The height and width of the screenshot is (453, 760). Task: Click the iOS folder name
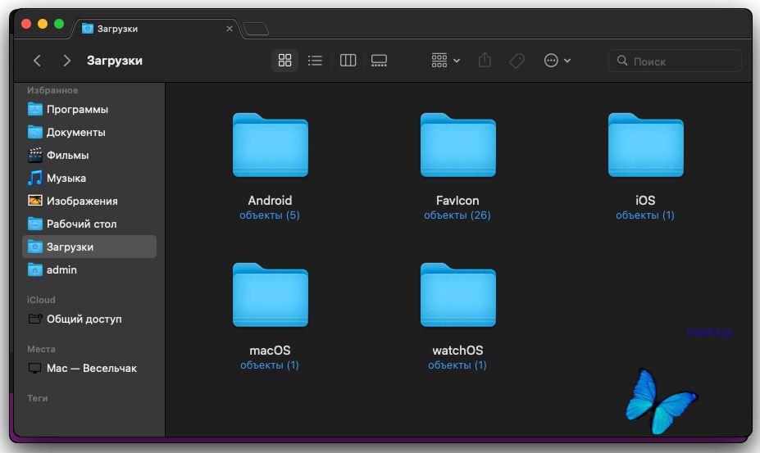(x=645, y=201)
